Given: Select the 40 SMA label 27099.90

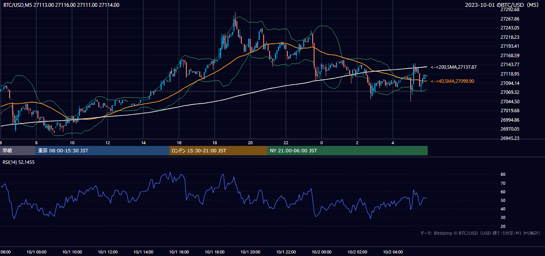Looking at the screenshot, I should click(x=452, y=81).
